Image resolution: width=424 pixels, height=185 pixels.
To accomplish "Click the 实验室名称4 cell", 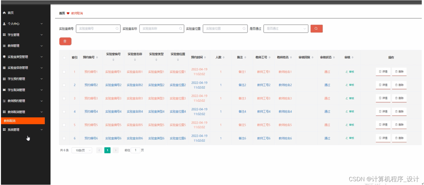I will point(135,112).
